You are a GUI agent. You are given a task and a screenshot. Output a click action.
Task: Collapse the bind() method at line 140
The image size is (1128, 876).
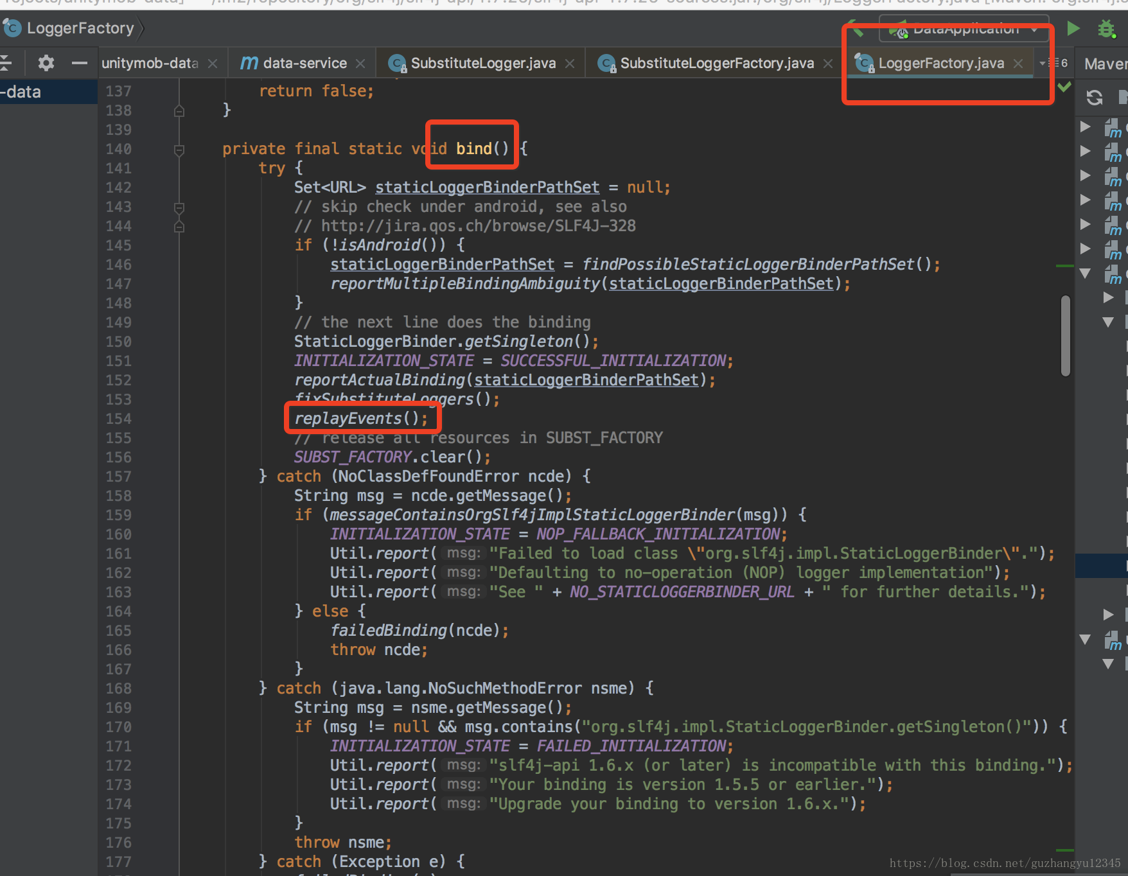(179, 150)
